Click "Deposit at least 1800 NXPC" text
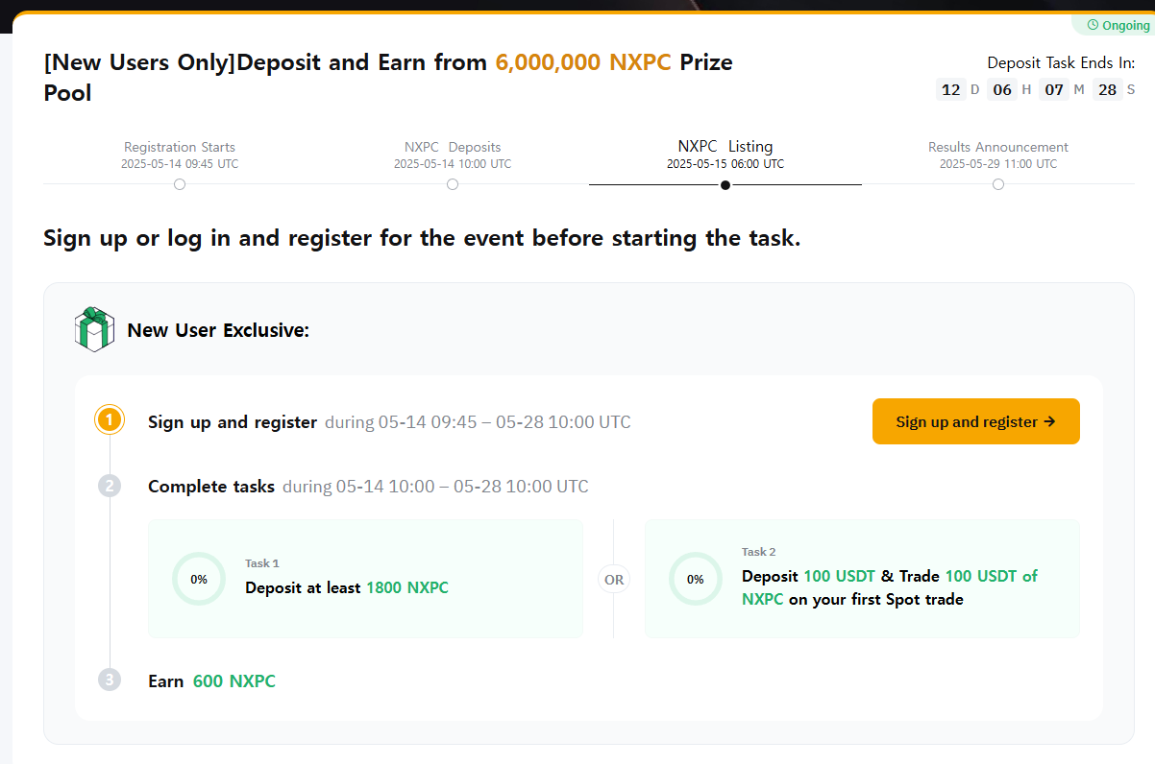Image resolution: width=1155 pixels, height=764 pixels. 347,587
